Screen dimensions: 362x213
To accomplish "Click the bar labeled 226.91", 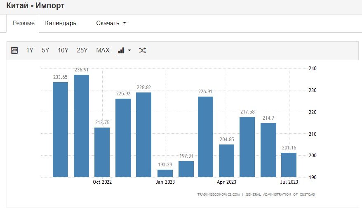I will (205, 137).
